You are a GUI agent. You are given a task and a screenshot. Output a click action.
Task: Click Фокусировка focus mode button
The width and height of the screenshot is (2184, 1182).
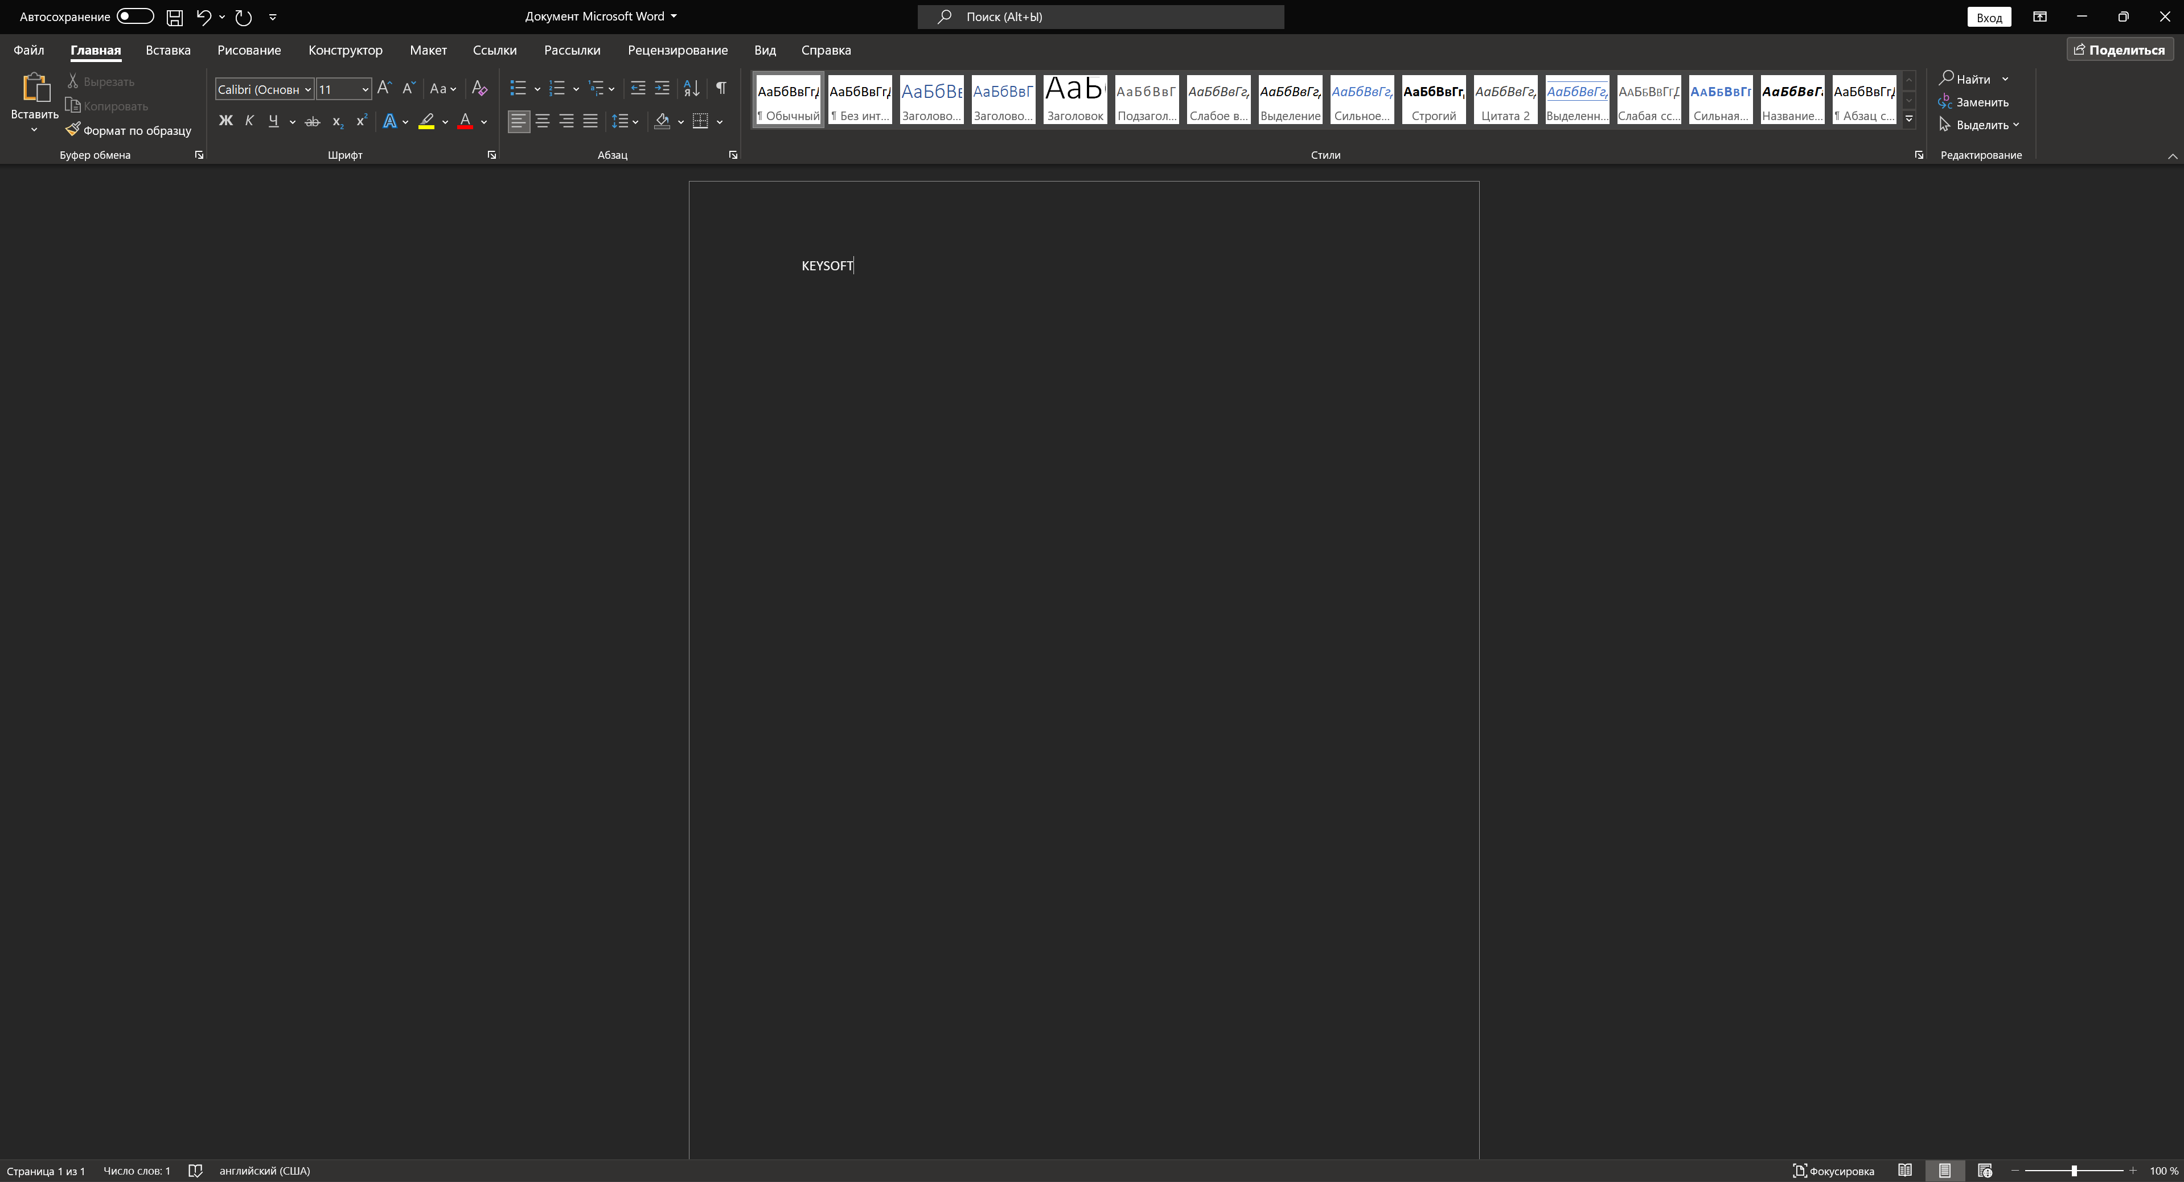tap(1834, 1170)
